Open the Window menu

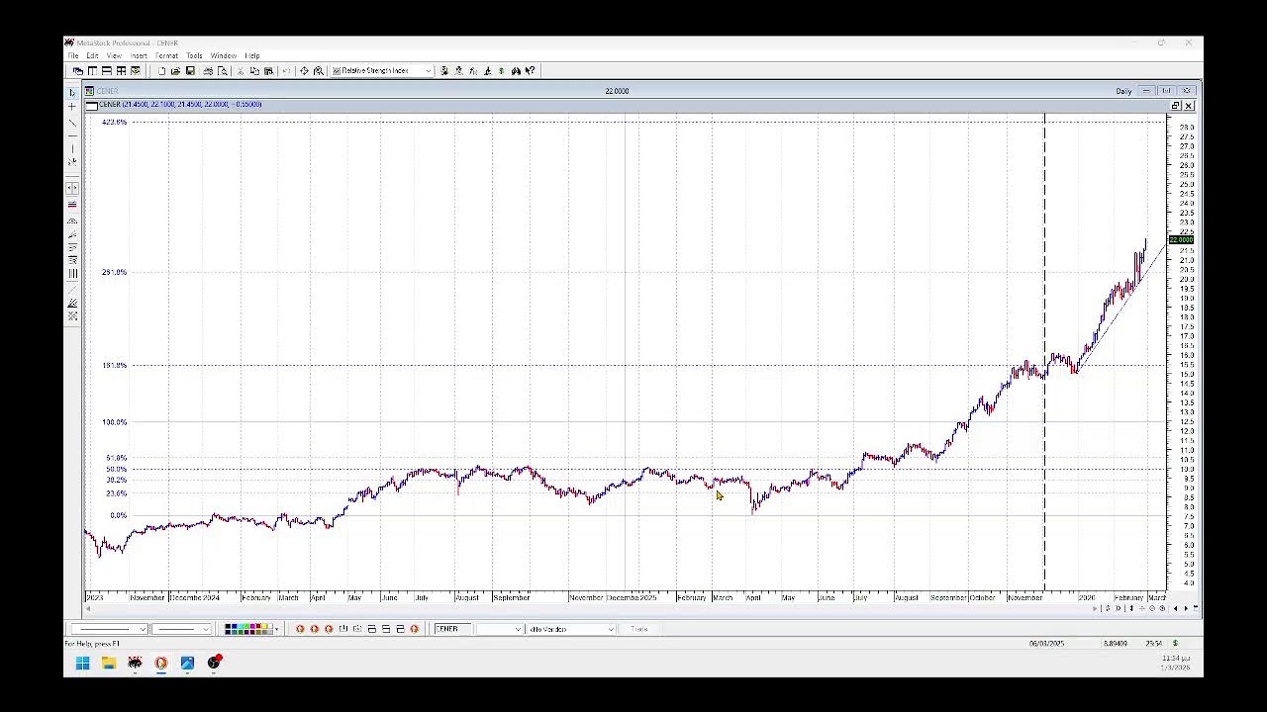223,56
